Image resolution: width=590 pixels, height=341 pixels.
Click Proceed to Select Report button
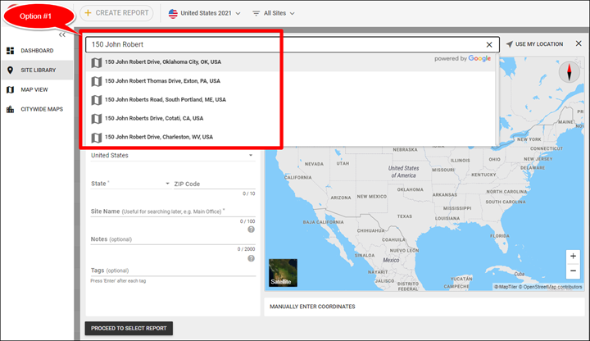coord(129,328)
